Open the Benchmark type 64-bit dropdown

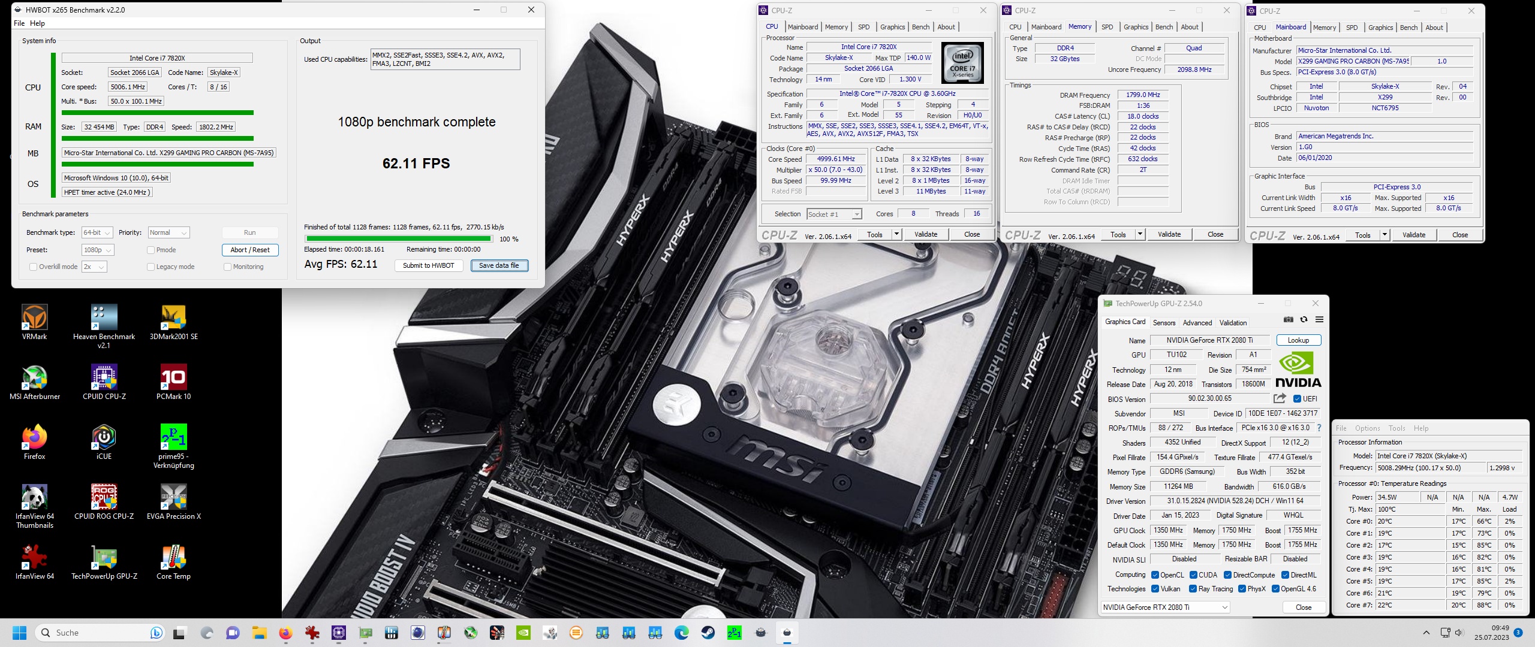click(97, 232)
